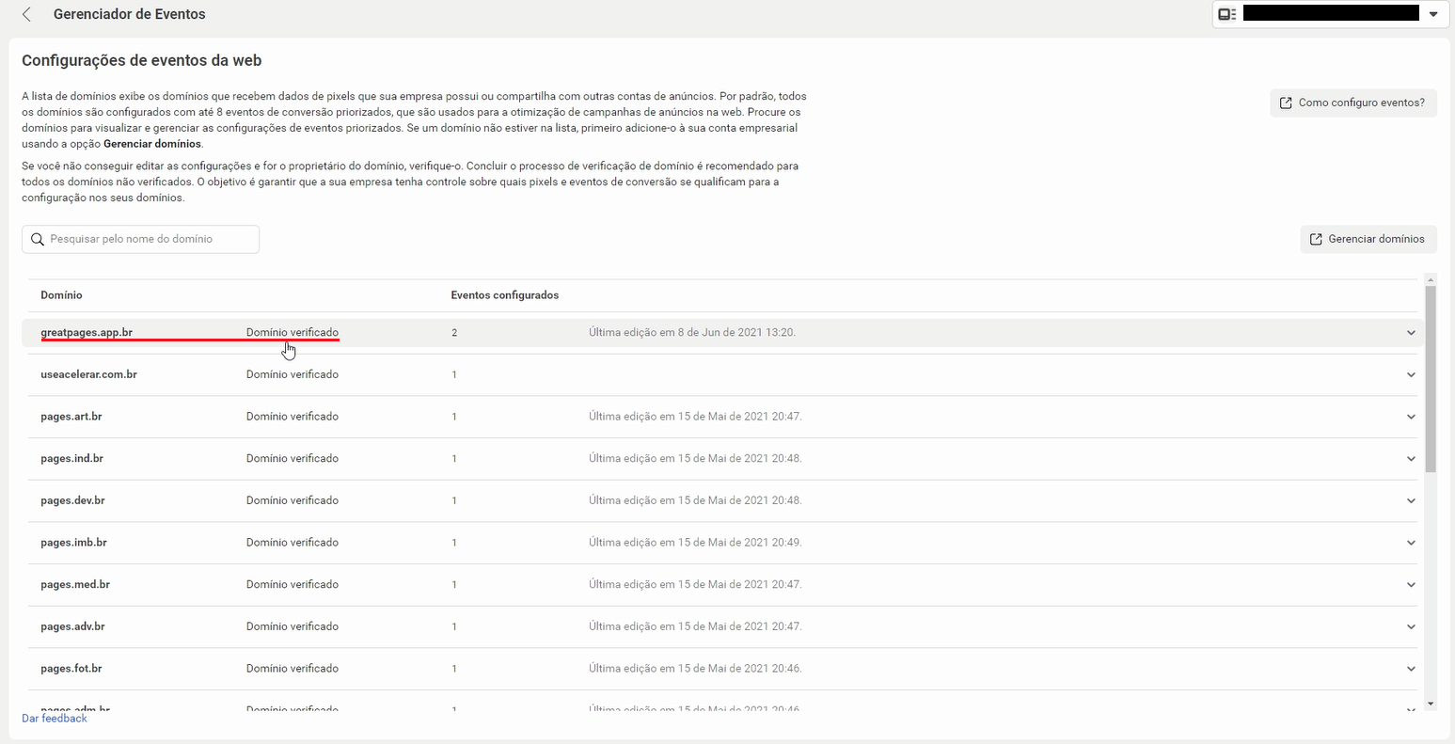This screenshot has width=1455, height=744.
Task: Click the scroll down arrow of domain list
Action: tap(1431, 704)
